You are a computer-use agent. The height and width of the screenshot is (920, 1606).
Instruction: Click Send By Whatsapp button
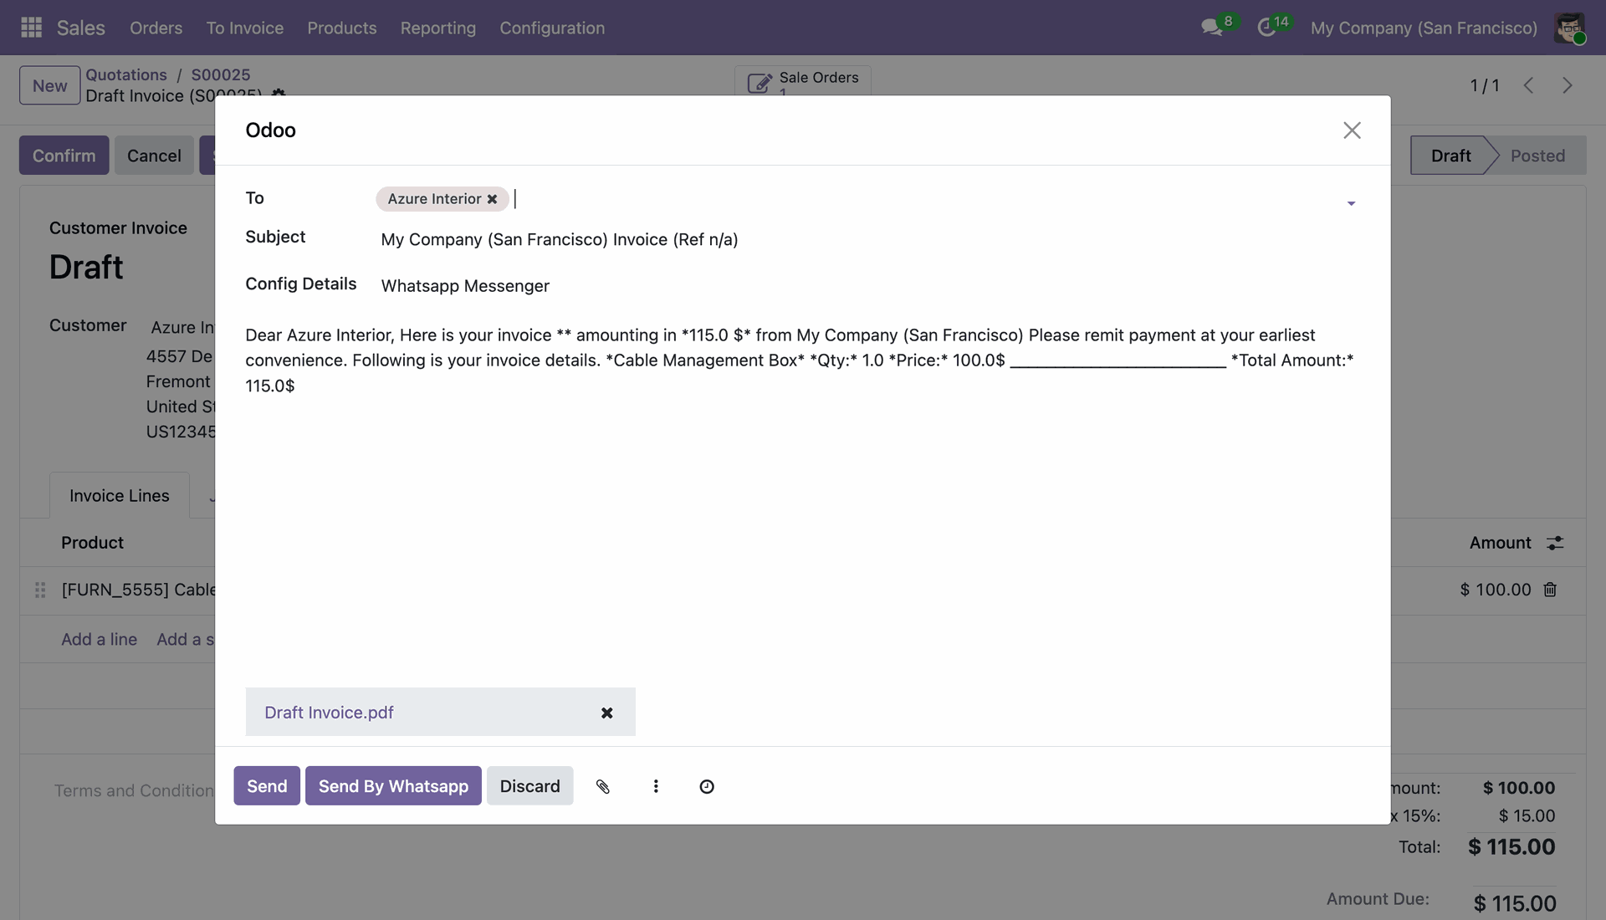click(393, 786)
